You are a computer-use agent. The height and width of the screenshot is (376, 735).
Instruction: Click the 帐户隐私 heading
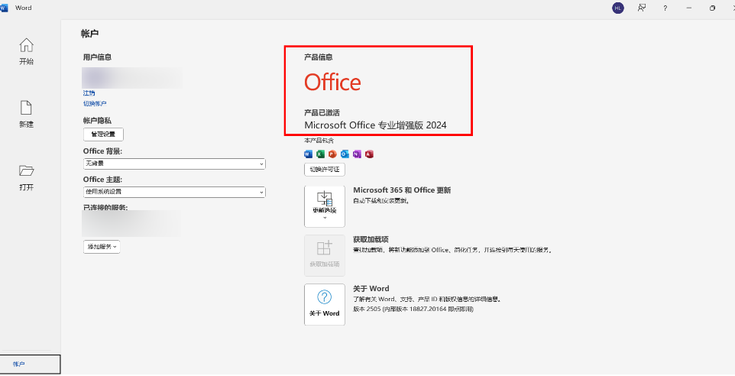coord(97,121)
